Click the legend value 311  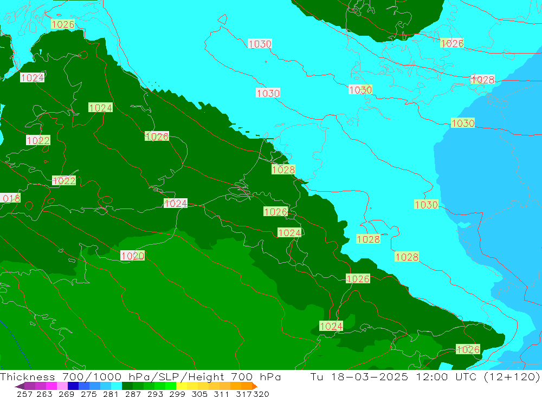click(221, 394)
